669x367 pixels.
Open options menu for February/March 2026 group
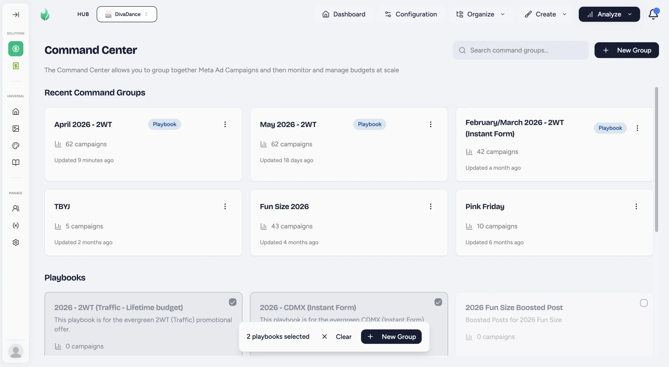[637, 128]
